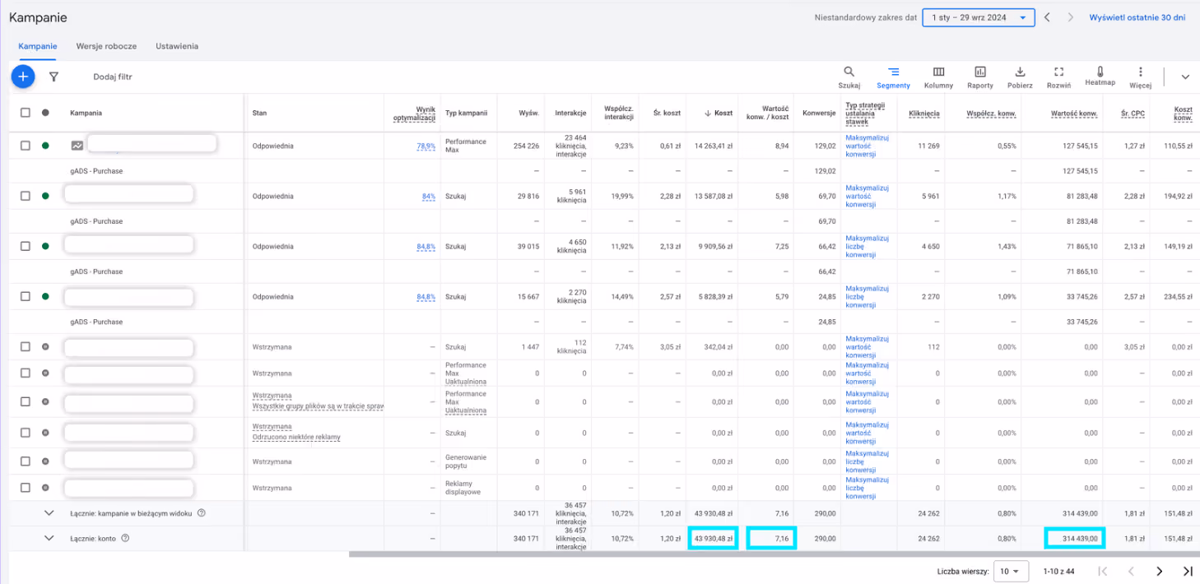Click the 1-10 z 44 pagination text
This screenshot has height=584, width=1200.
coord(1058,571)
